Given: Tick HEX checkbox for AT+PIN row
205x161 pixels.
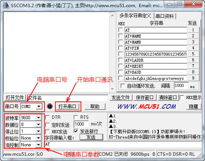Looking at the screenshot, I should point(121,48).
